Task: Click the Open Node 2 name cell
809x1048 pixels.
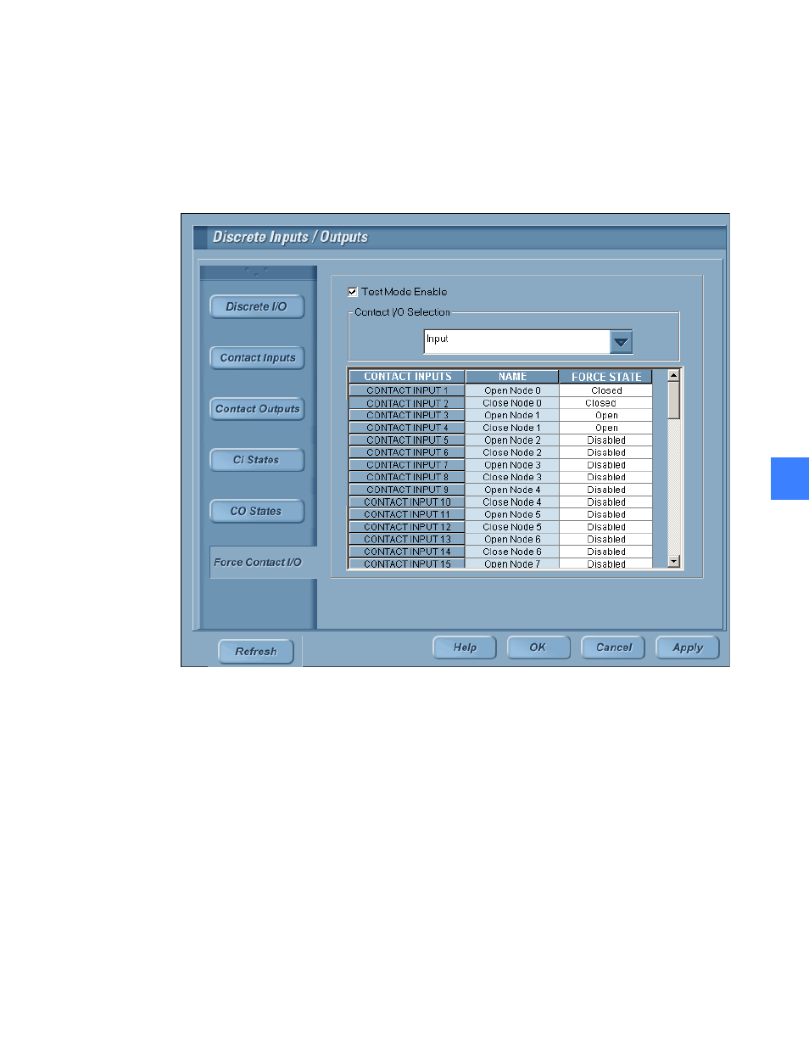Action: [512, 440]
